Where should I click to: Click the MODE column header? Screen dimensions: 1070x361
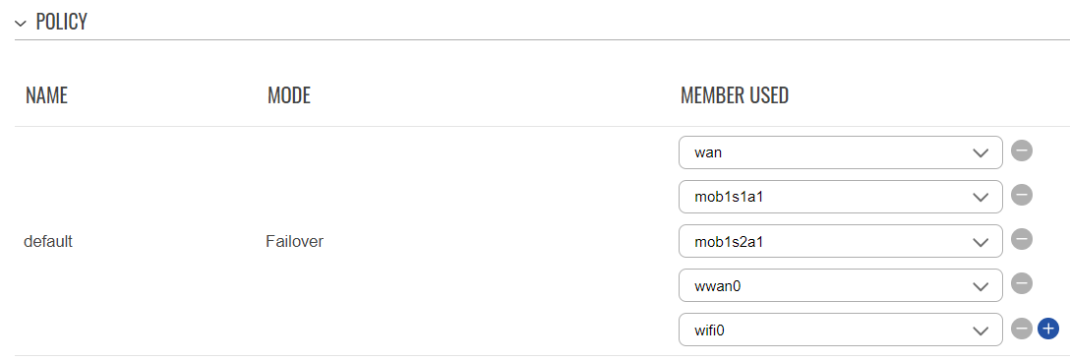(289, 95)
